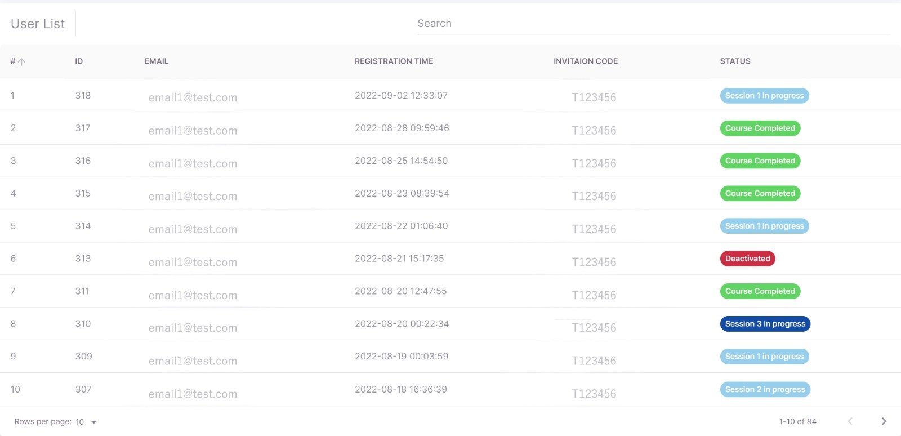
Task: Select ID cell 317
Action: point(83,128)
